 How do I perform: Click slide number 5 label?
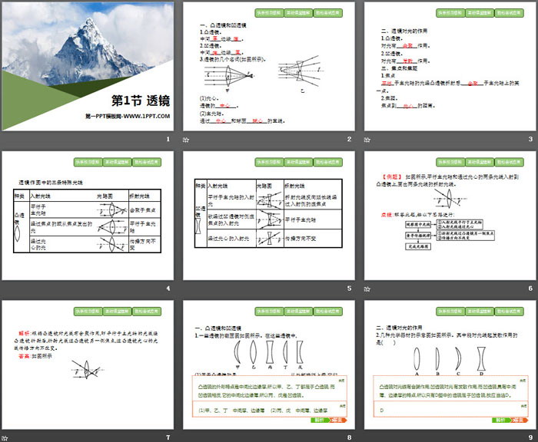tap(349, 289)
